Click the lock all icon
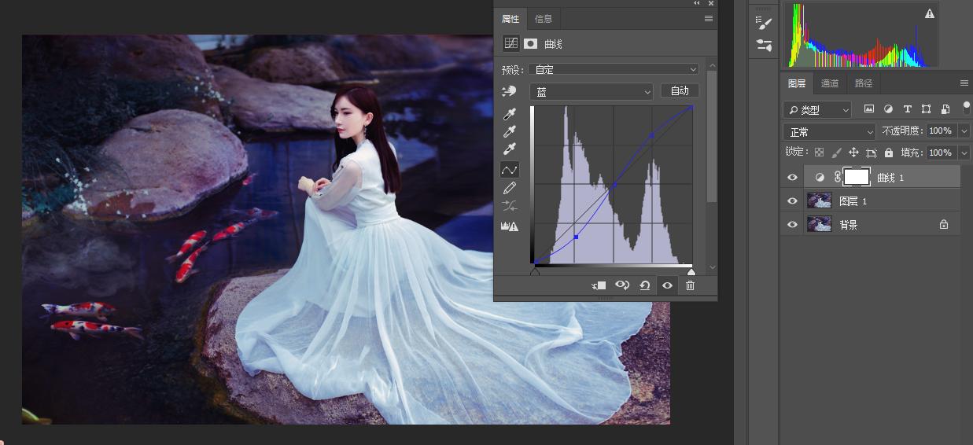 (x=889, y=153)
